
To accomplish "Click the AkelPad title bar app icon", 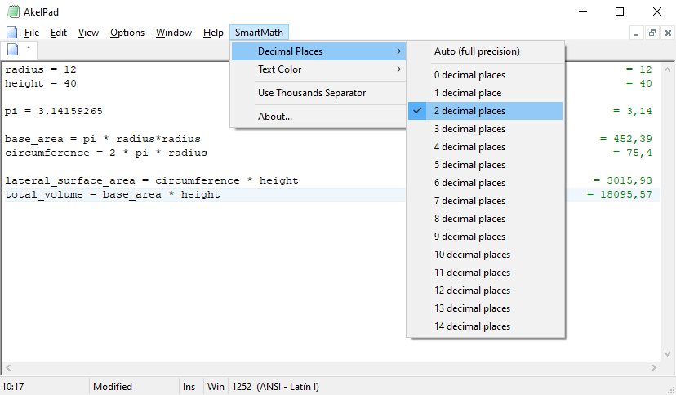I will click(x=13, y=11).
